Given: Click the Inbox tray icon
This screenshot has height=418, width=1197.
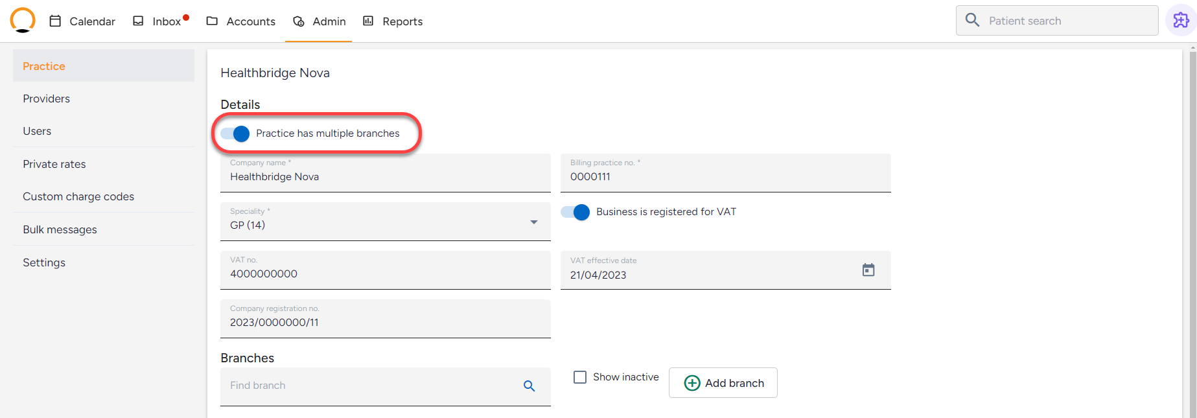Looking at the screenshot, I should pyautogui.click(x=138, y=21).
